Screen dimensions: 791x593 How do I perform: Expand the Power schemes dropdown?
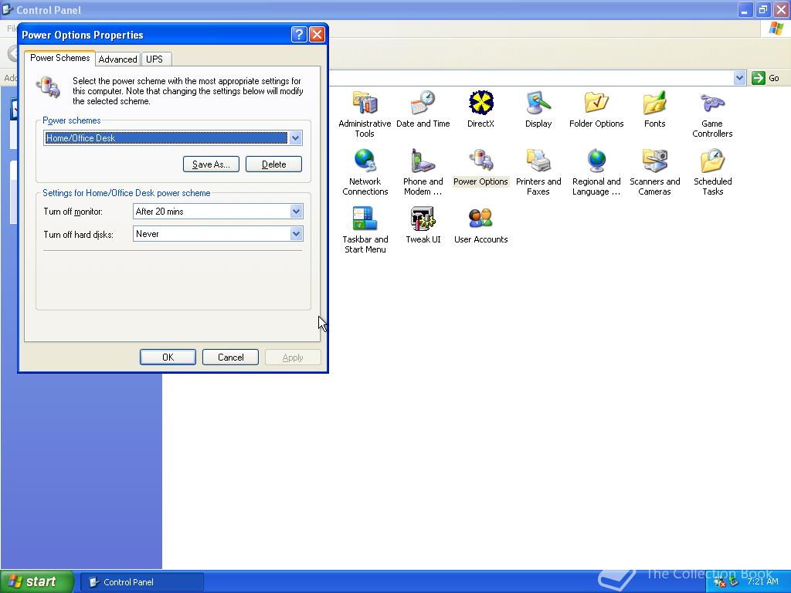pos(295,137)
